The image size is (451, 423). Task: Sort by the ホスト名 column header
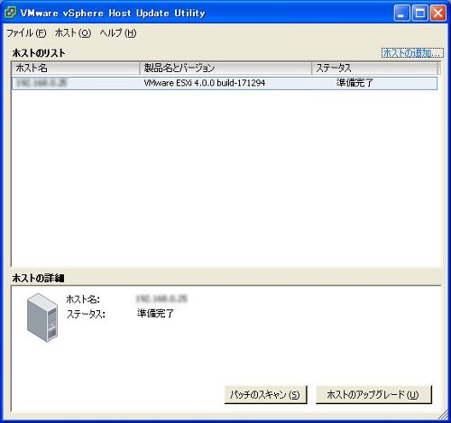click(76, 69)
